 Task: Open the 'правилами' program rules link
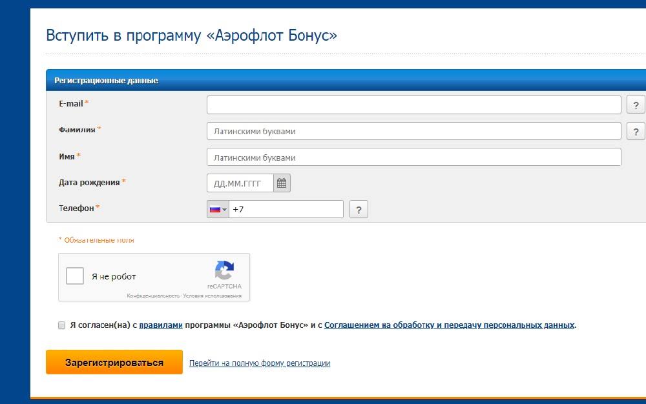[161, 325]
